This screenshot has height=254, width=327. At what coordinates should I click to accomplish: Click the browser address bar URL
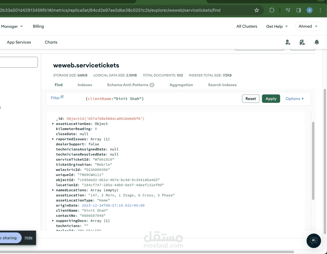coord(110,10)
